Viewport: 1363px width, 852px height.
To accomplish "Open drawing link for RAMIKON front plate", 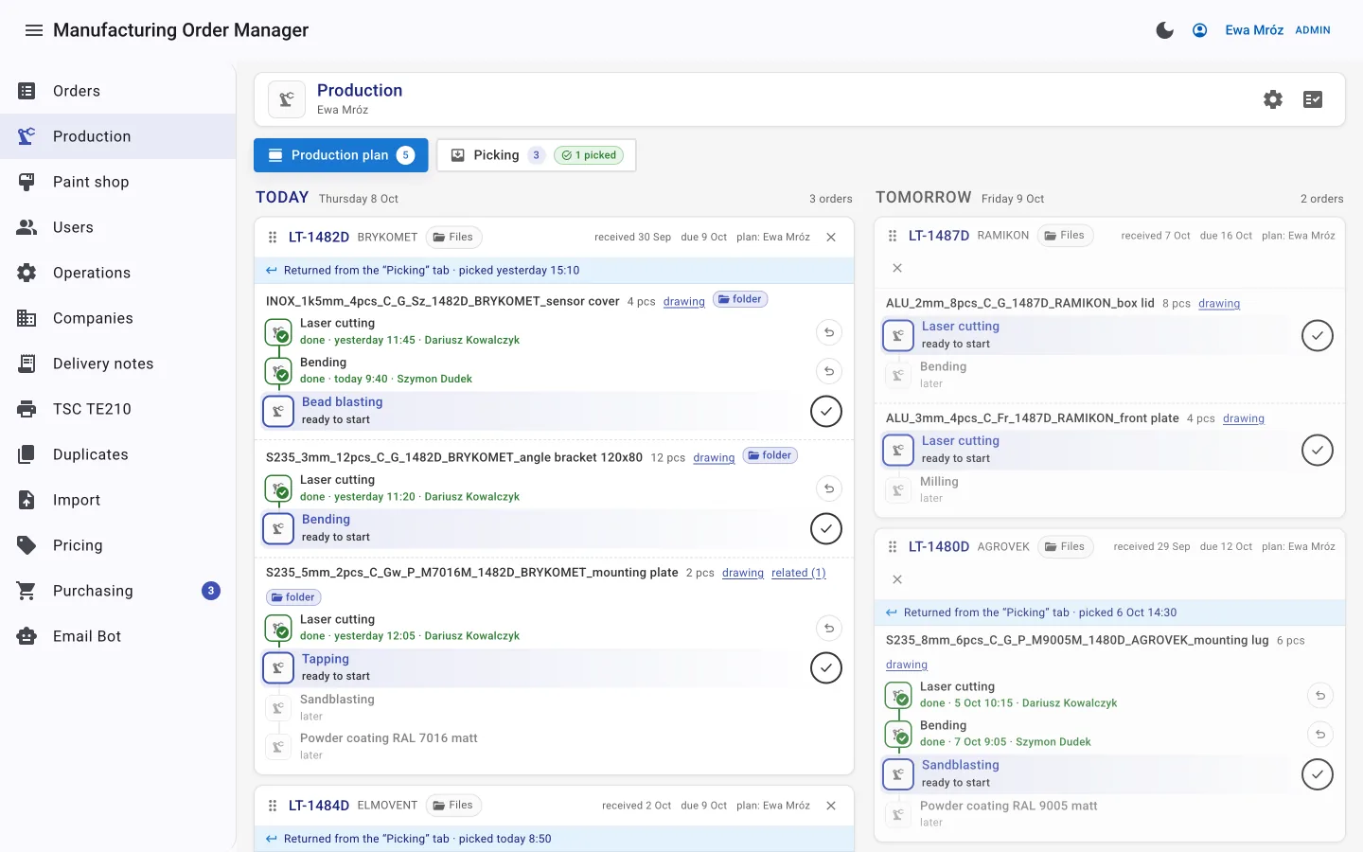I will tap(1244, 418).
